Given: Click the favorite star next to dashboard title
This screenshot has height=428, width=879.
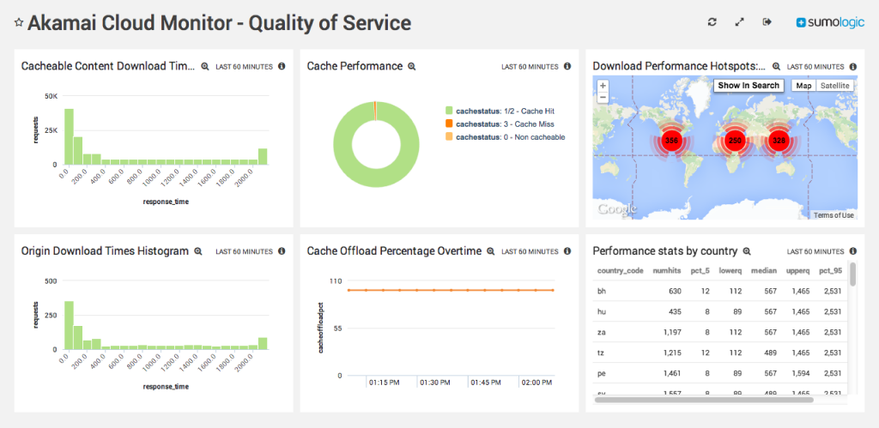Looking at the screenshot, I should tap(19, 22).
